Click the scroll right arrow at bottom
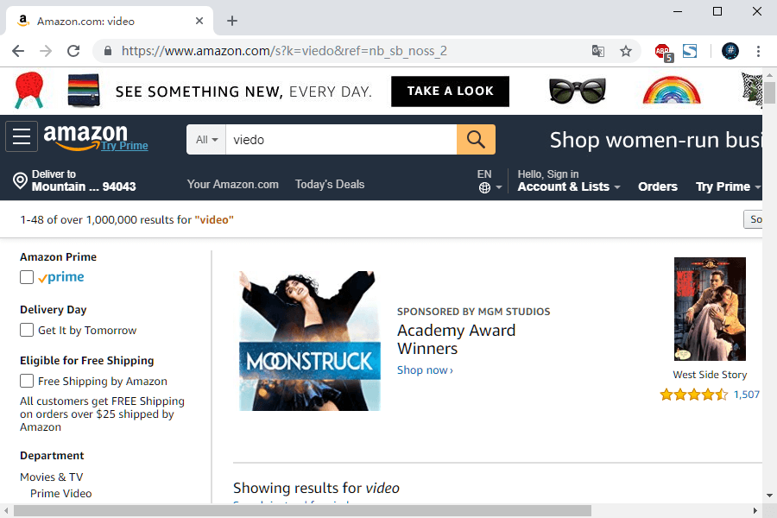 755,510
